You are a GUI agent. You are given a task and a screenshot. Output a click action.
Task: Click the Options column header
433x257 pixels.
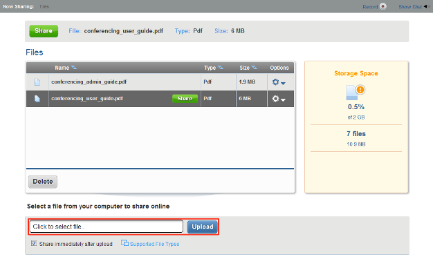tap(279, 68)
